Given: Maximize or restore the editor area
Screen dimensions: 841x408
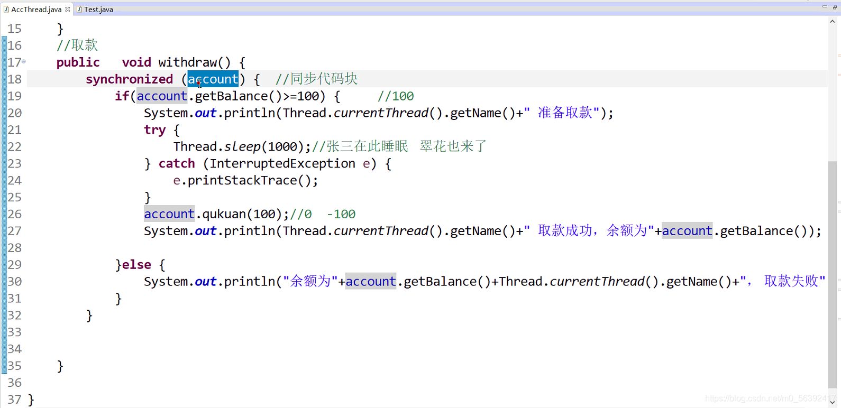Looking at the screenshot, I should coord(835,7).
